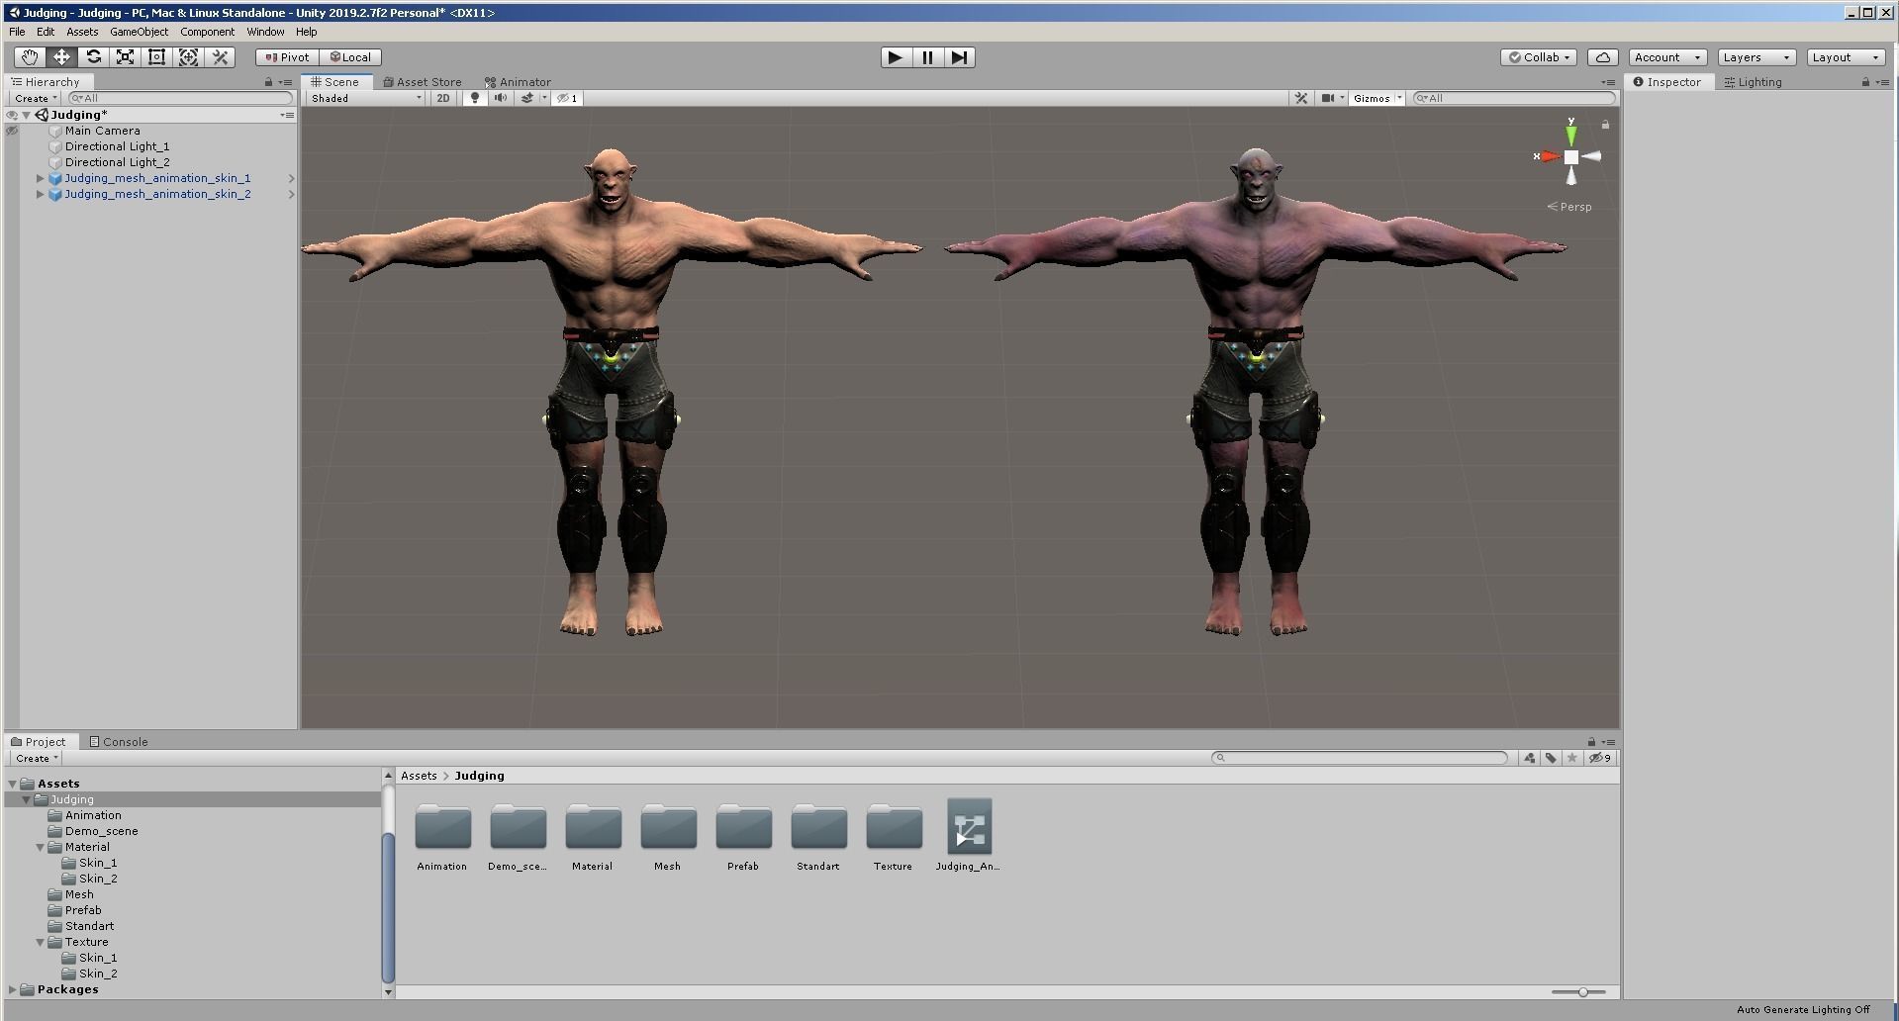The height and width of the screenshot is (1021, 1899).
Task: Expand Judging_mesh_animation_skin_2 in Hierarchy
Action: [40, 194]
